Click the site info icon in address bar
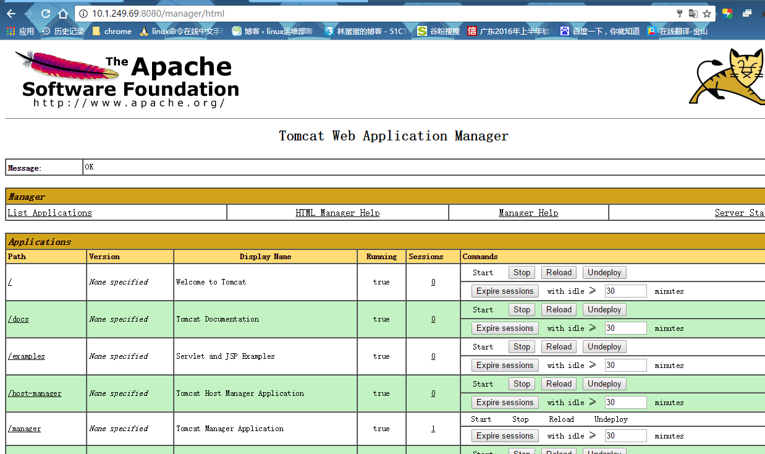This screenshot has height=454, width=765. pyautogui.click(x=83, y=14)
